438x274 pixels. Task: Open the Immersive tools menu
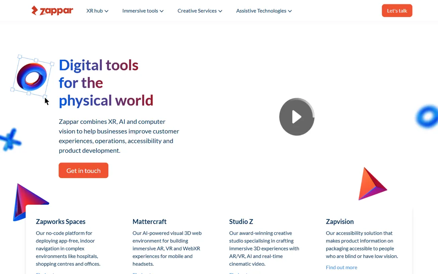click(x=143, y=11)
